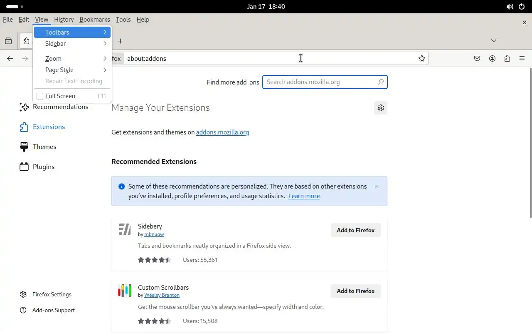Open the Firefox Settings link

(52, 294)
